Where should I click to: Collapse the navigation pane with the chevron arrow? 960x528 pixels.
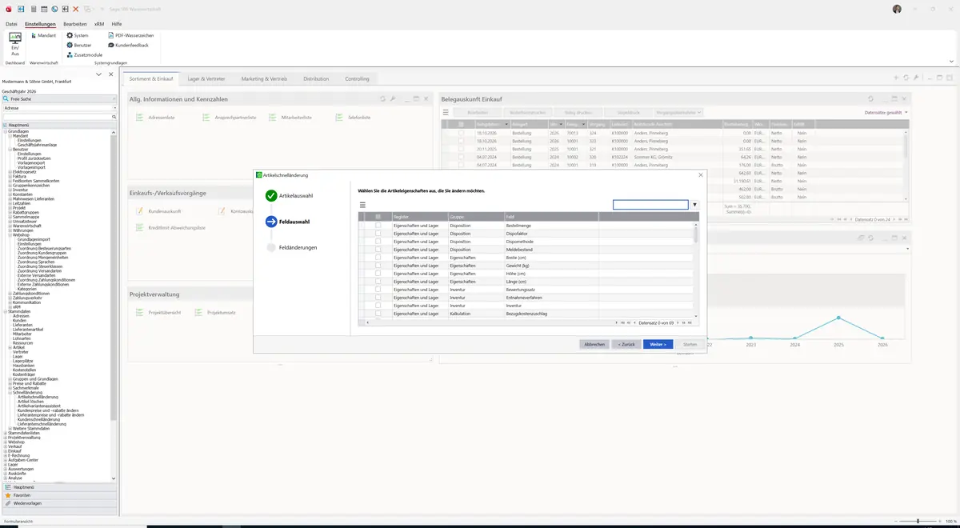(98, 74)
